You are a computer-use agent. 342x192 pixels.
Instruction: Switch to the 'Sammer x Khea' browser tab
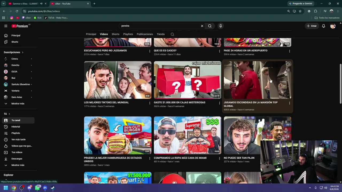point(28,3)
